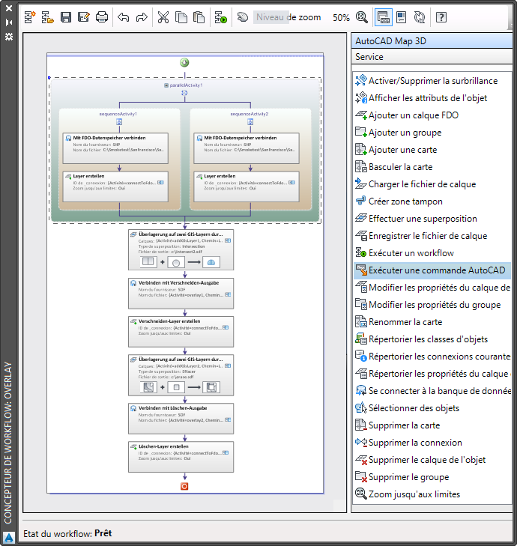Pick Enregistrer le fichier de calque
The width and height of the screenshot is (517, 546).
click(432, 236)
